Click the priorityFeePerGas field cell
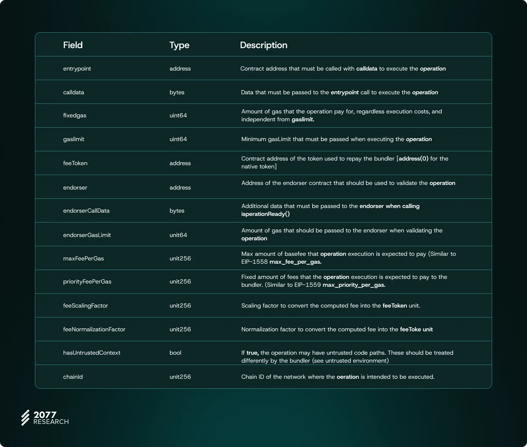The width and height of the screenshot is (527, 447). coord(87,282)
